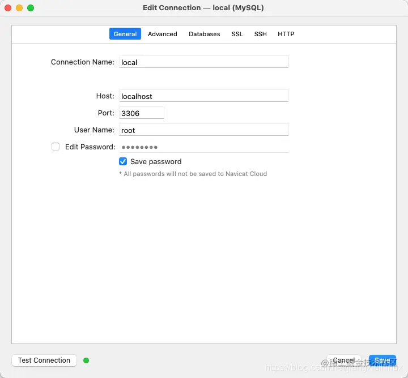Viewport: 408px width, 378px height.
Task: Click the User Name field containing root
Action: point(204,130)
